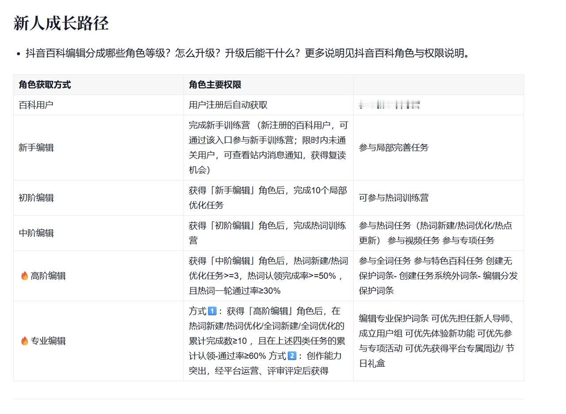This screenshot has width=566, height=414.
Task: Click the cell starting 参与热词任务
Action: click(439, 233)
